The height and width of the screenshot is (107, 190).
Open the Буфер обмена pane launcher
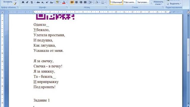pyautogui.click(x=18, y=7)
